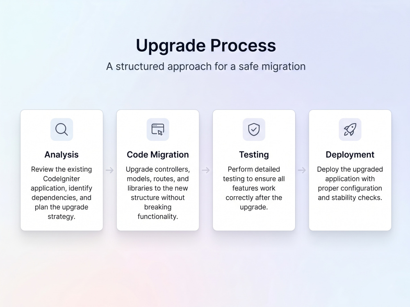Click the Testing card title
Screen dimensions: 410x307
254,155
